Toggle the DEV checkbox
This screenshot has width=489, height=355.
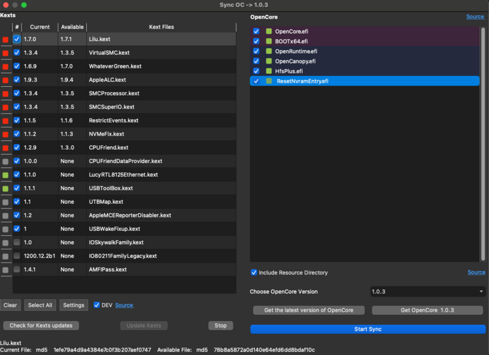pos(97,304)
